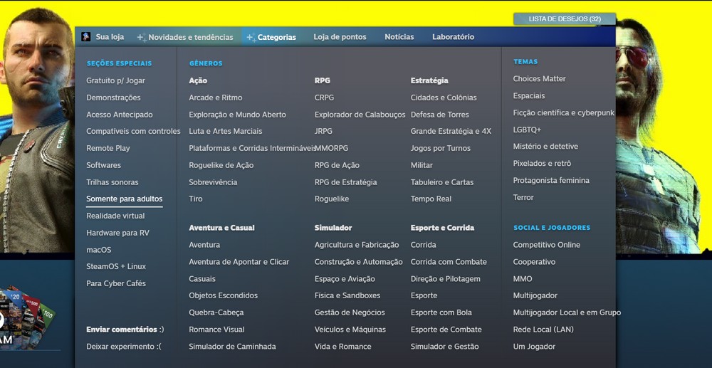Screen dimensions: 712x368
Task: Open Exploração e Mundo Aberto
Action: tap(238, 115)
